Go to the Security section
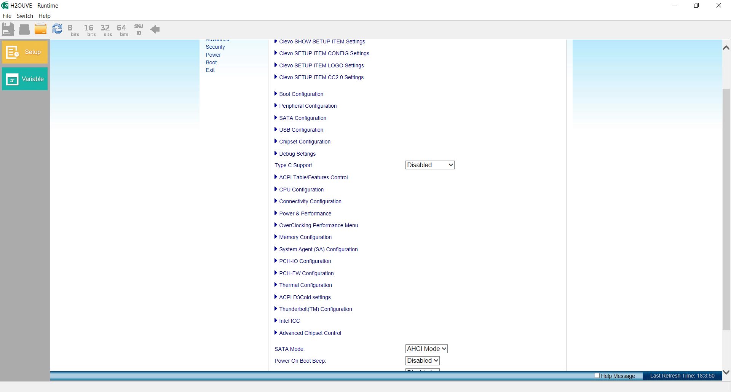This screenshot has width=731, height=392. [215, 47]
